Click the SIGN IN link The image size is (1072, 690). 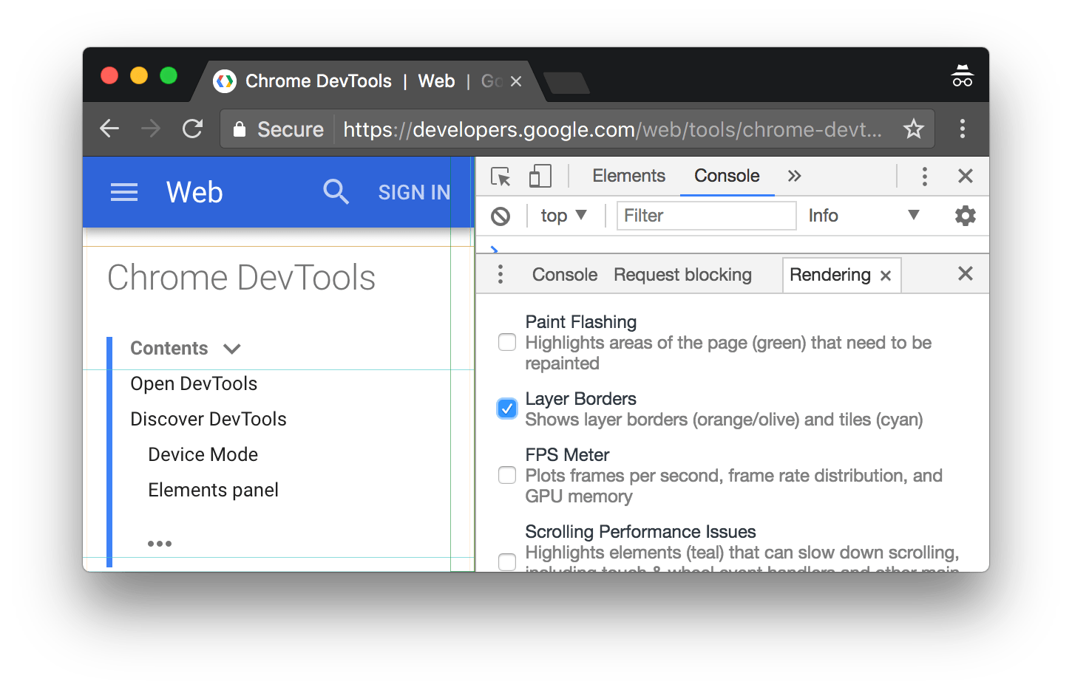[x=414, y=193]
